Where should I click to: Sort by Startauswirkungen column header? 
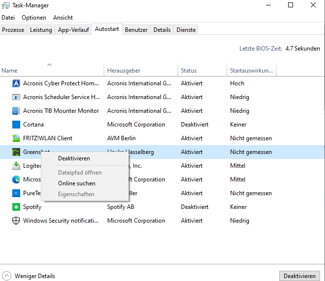tap(251, 71)
